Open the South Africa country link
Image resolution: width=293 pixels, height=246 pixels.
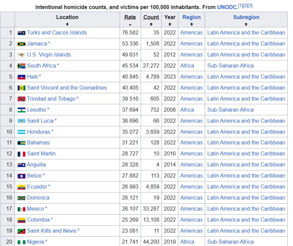42,66
